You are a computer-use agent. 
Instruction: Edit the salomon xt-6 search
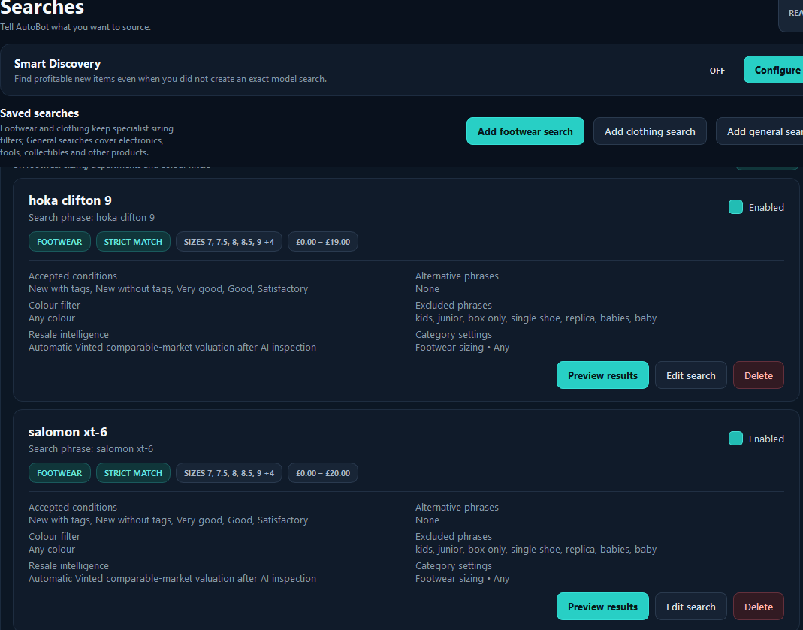click(690, 607)
